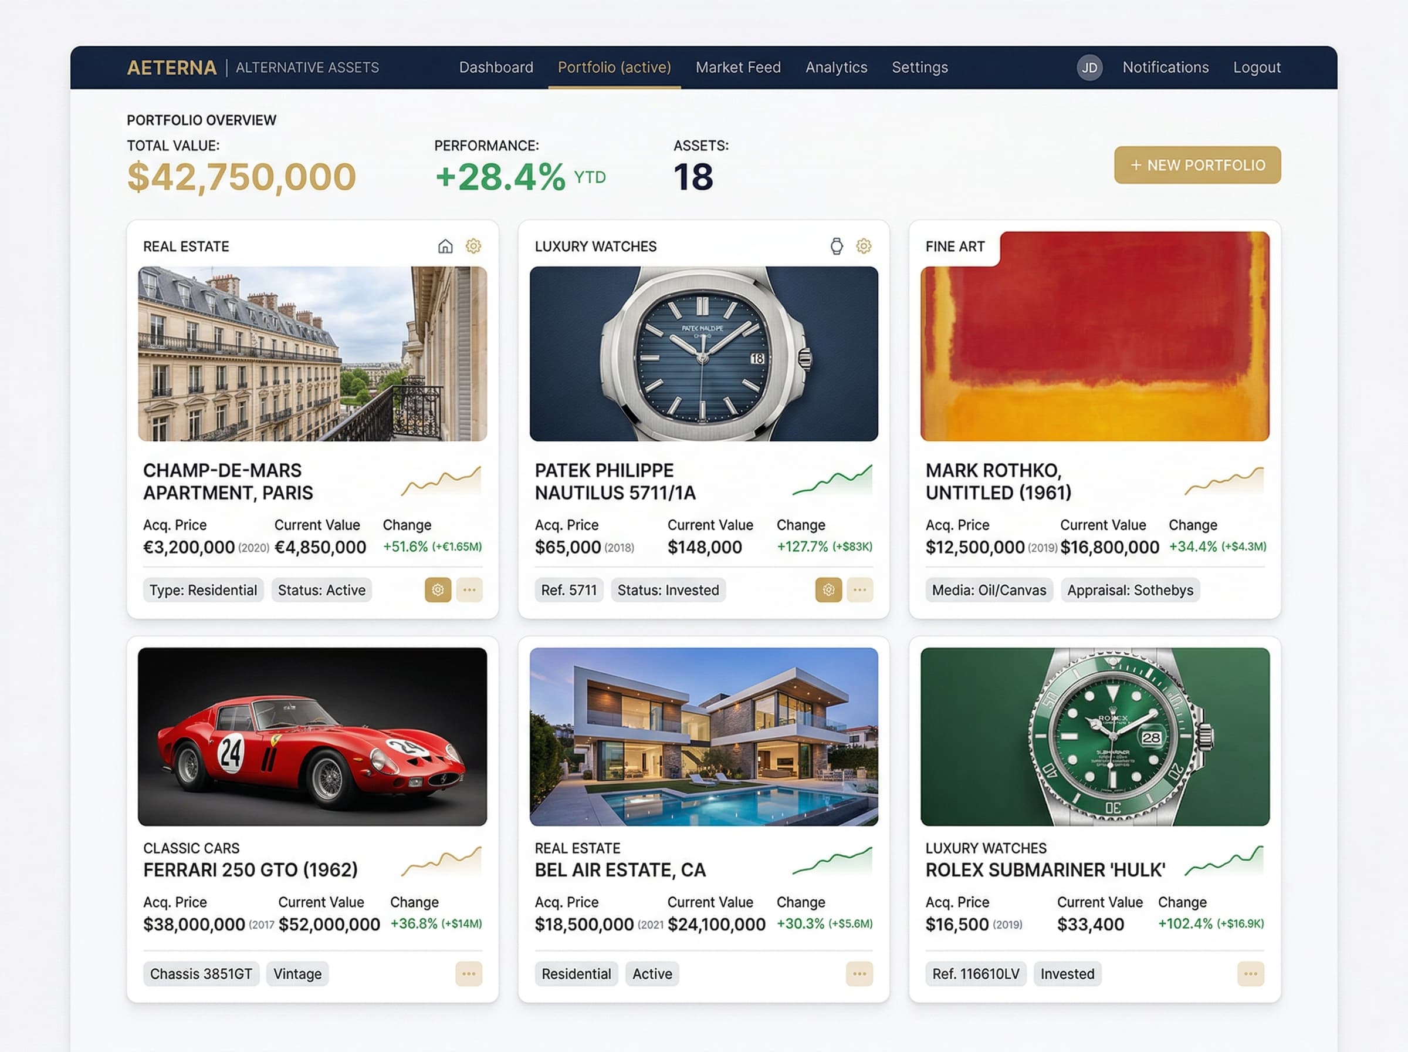Click the Status: Invested tag
Image resolution: width=1408 pixels, height=1052 pixels.
[x=668, y=589]
